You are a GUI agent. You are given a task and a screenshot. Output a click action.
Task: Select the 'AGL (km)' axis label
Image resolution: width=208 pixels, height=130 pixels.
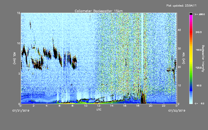click(x=15, y=58)
